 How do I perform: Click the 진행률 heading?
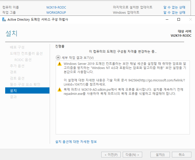click(x=60, y=46)
